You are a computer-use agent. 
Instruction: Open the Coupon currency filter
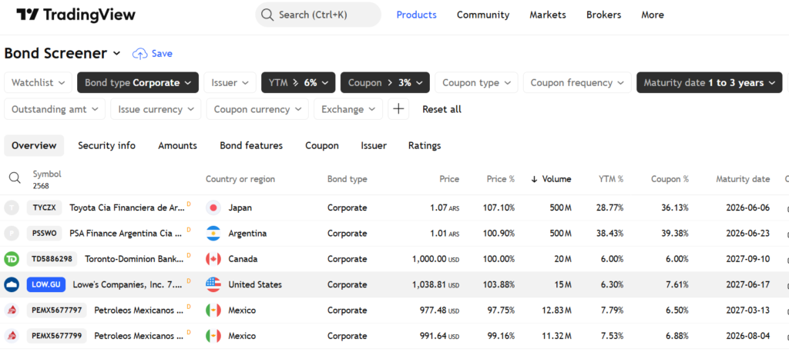[257, 109]
